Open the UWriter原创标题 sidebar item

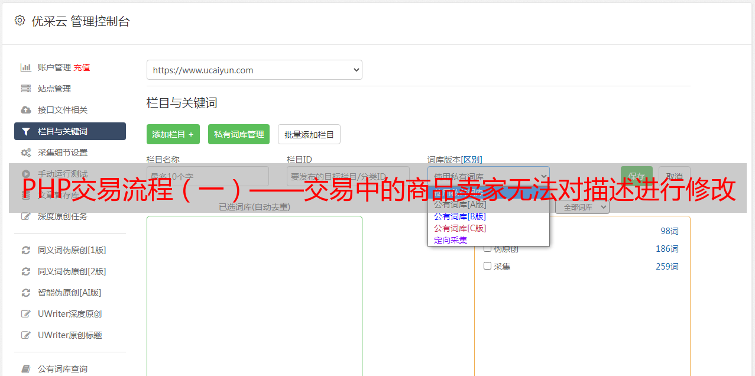70,335
